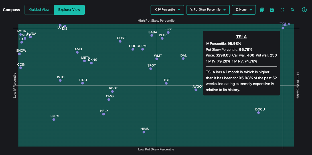Click the Compass title label
Image resolution: width=312 pixels, height=155 pixels.
11,10
